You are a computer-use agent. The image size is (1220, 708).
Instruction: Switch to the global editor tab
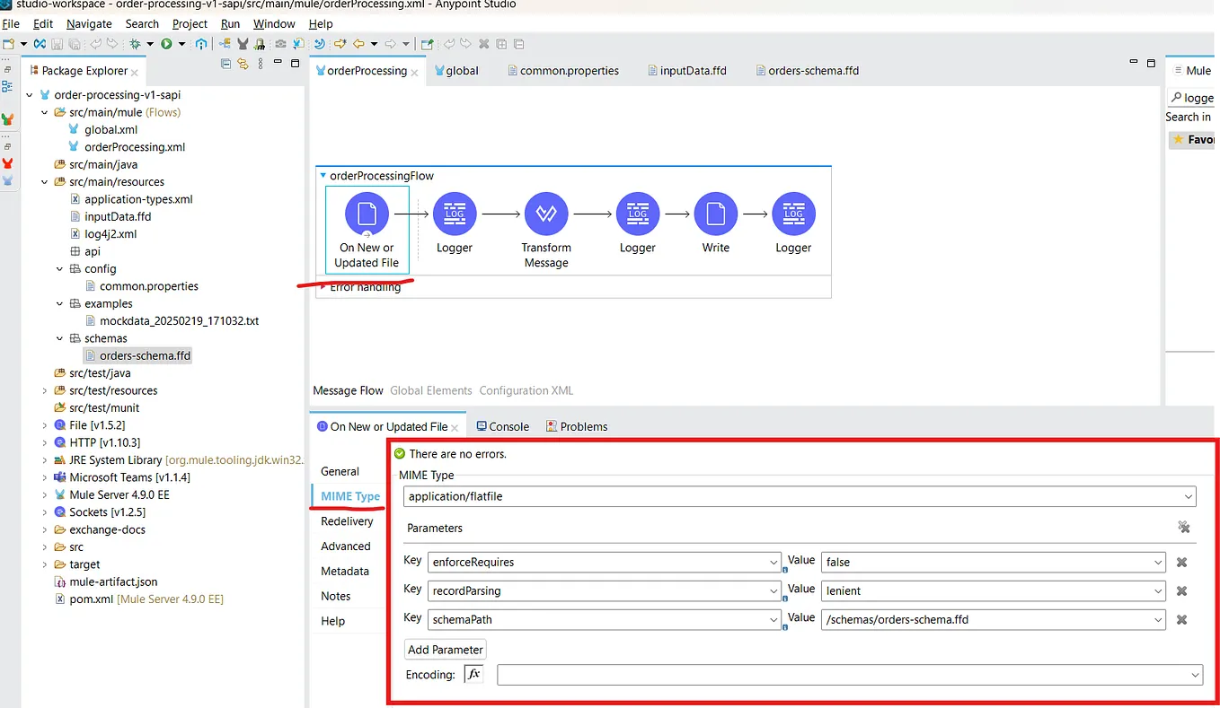[x=462, y=70]
